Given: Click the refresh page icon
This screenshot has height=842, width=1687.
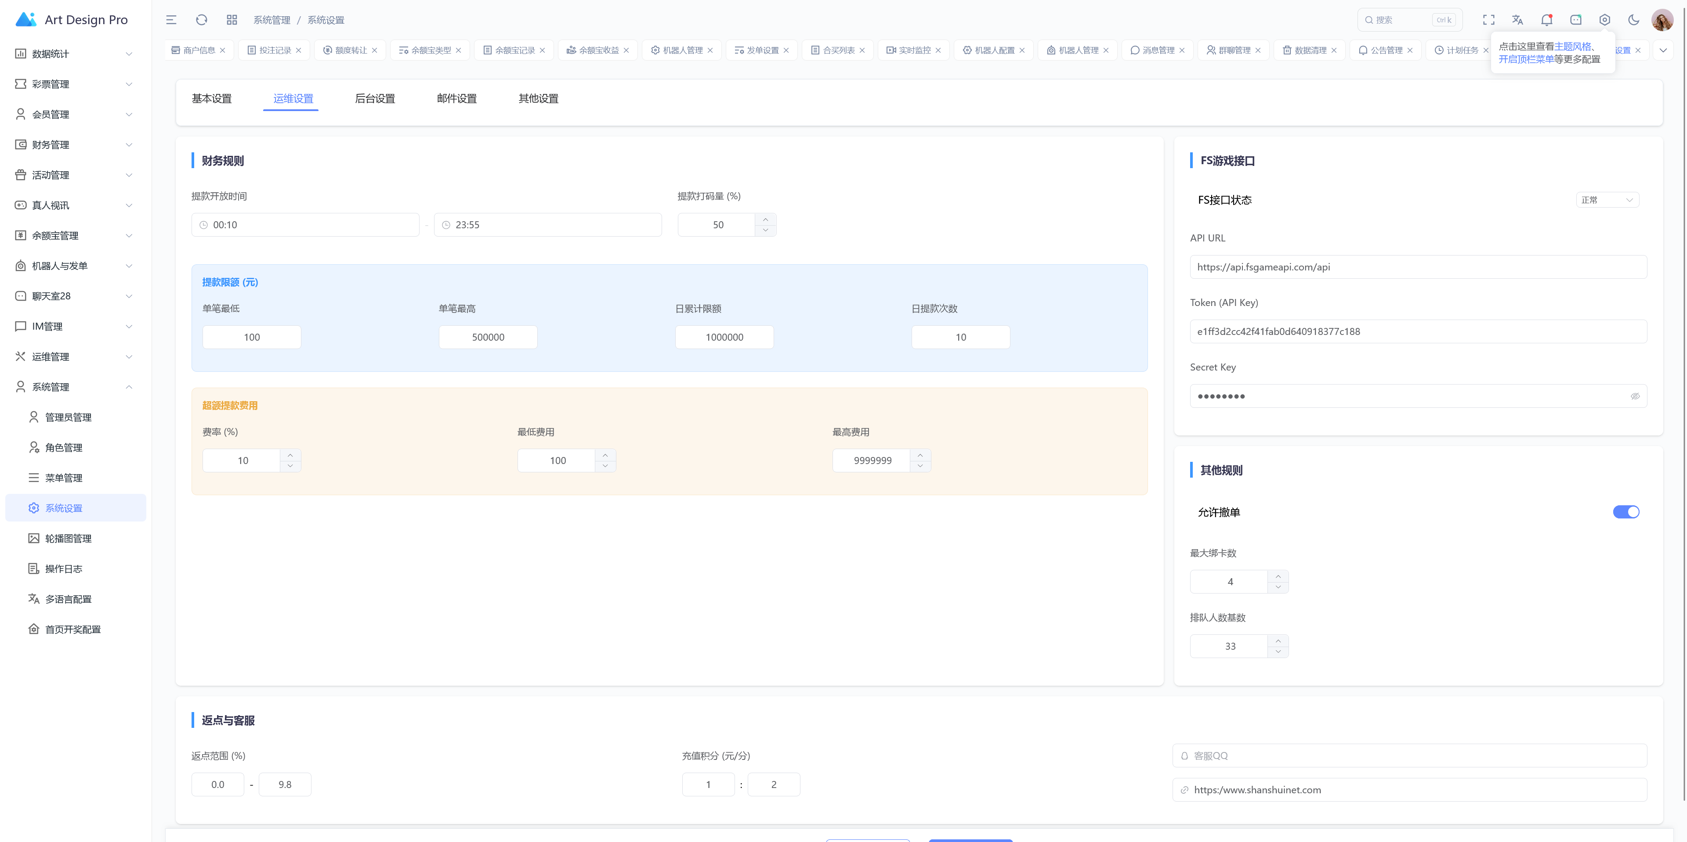Looking at the screenshot, I should [x=202, y=20].
